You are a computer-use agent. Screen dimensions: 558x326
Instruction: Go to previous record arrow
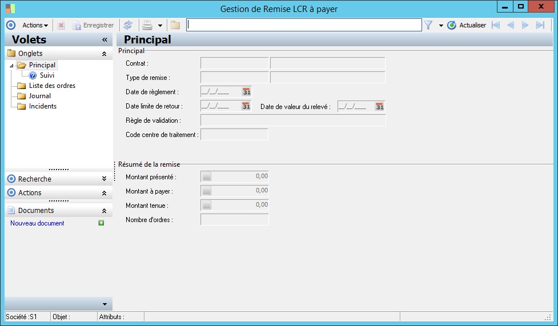tap(511, 25)
